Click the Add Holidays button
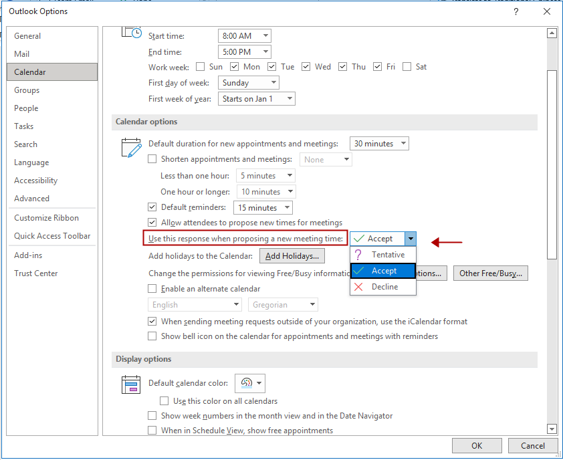The image size is (563, 460). pyautogui.click(x=292, y=256)
